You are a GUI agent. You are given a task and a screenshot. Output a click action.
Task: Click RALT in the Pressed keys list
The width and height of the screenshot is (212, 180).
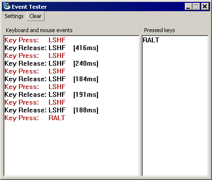coord(151,40)
